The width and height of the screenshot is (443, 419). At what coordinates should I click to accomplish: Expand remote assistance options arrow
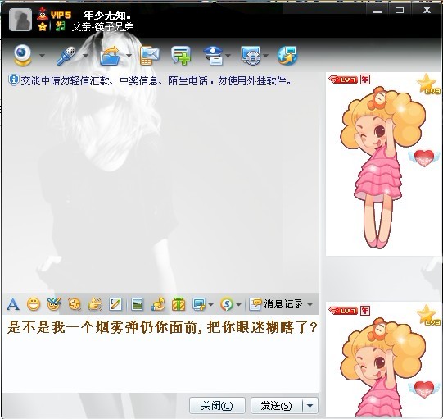266,56
